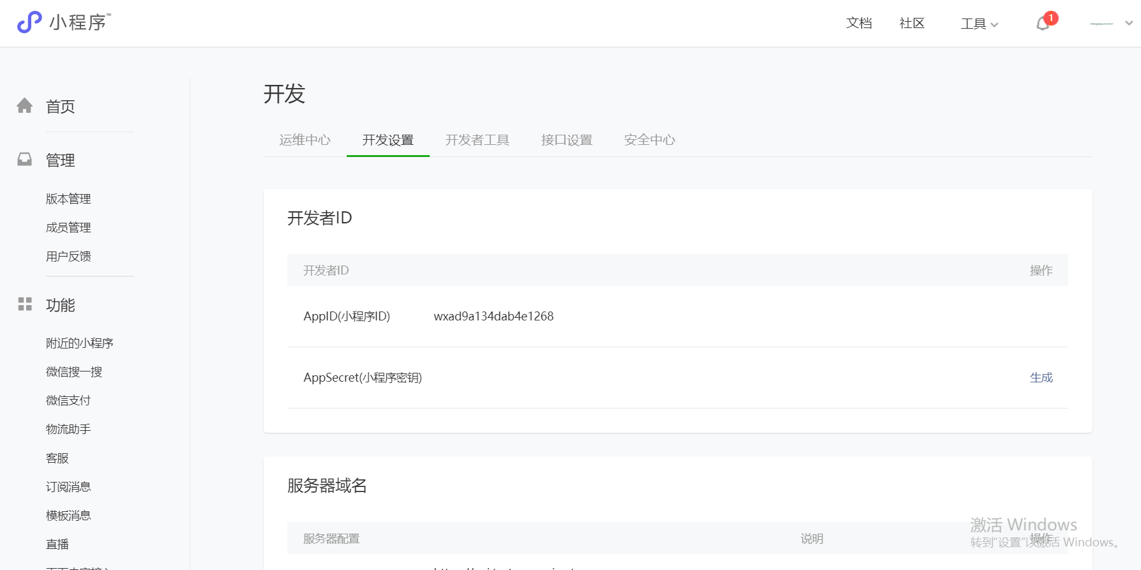Image resolution: width=1141 pixels, height=570 pixels.
Task: Click the 功能 section heading
Action: pyautogui.click(x=61, y=305)
